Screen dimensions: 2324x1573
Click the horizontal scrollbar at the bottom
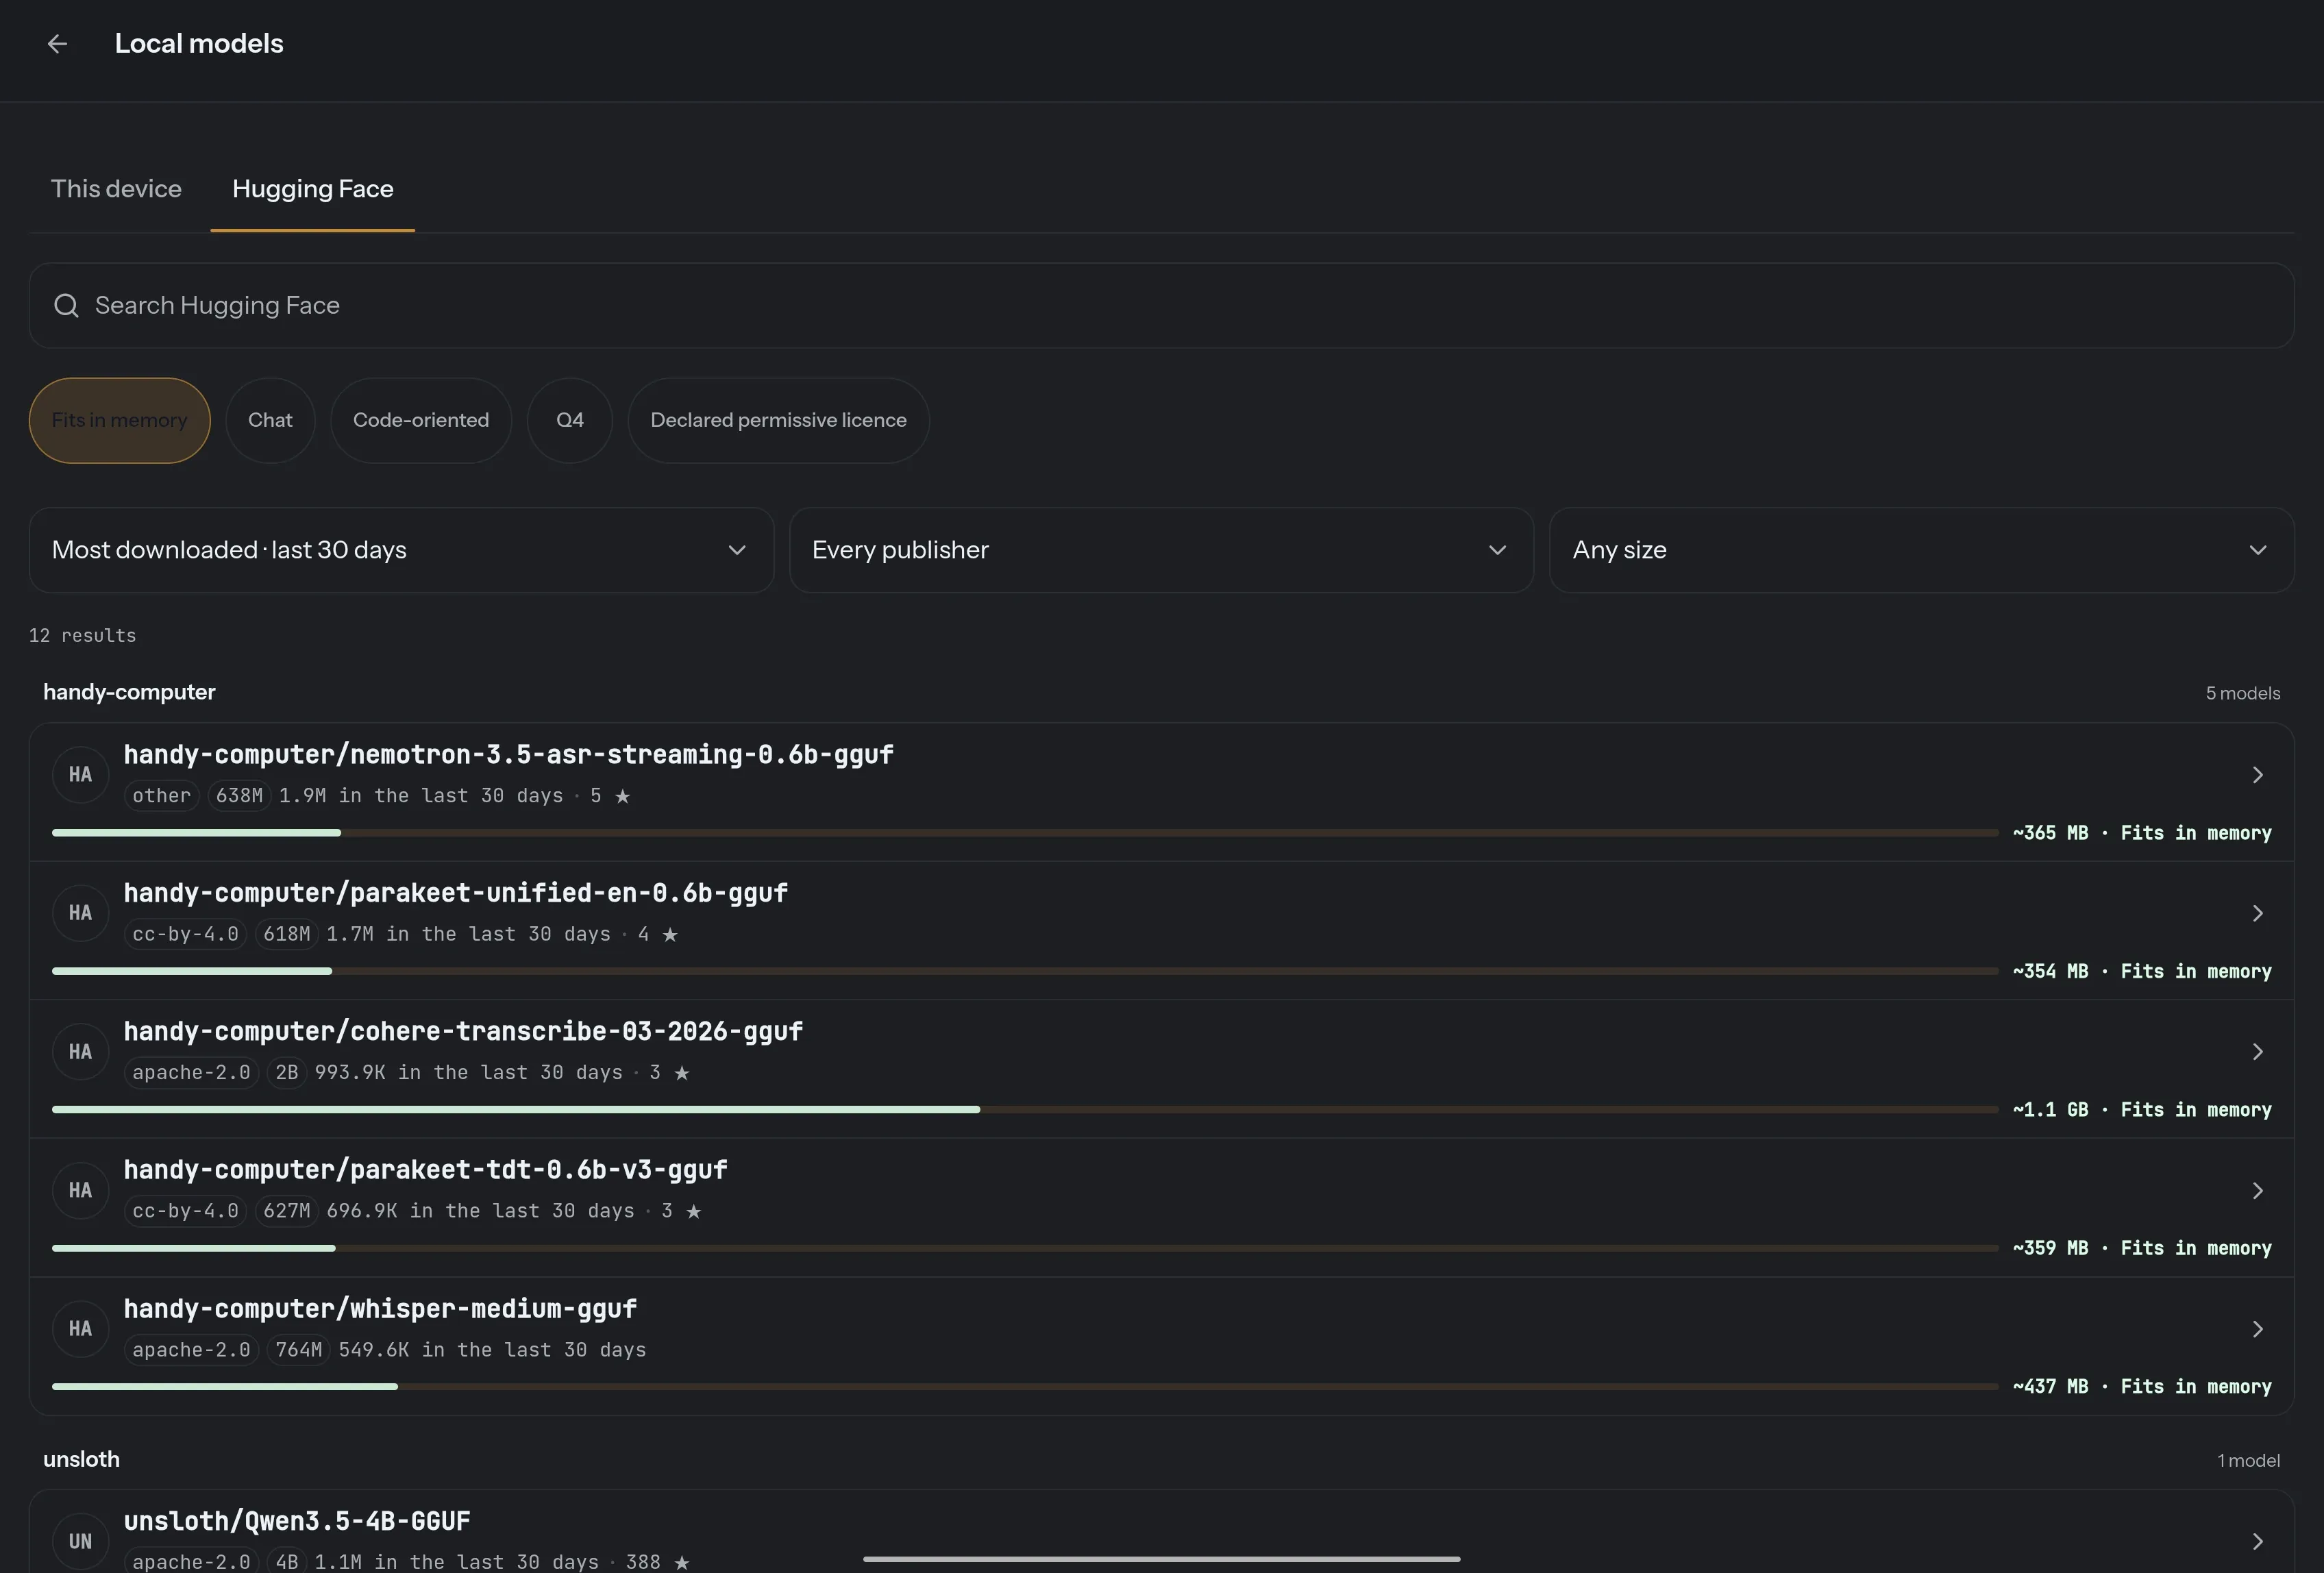(x=1161, y=1559)
